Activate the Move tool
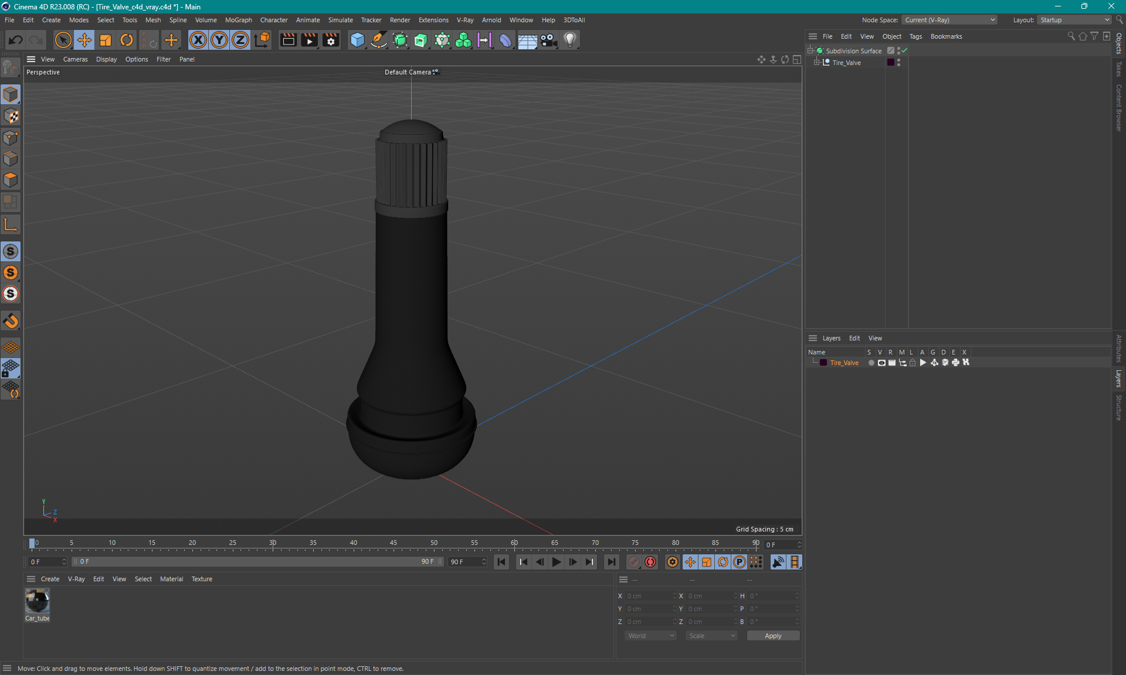1126x675 pixels. [84, 40]
